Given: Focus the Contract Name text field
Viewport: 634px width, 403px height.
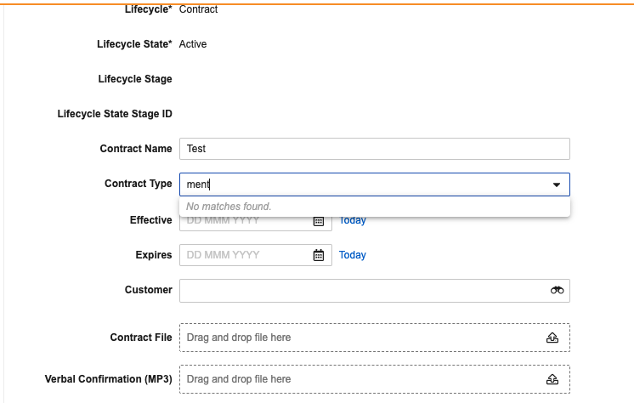Looking at the screenshot, I should click(375, 149).
